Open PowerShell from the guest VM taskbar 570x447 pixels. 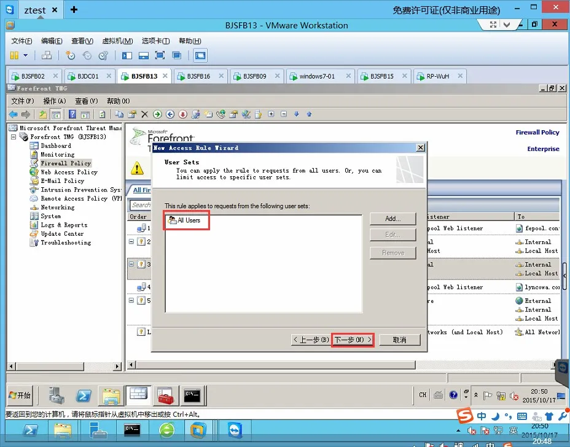[84, 395]
